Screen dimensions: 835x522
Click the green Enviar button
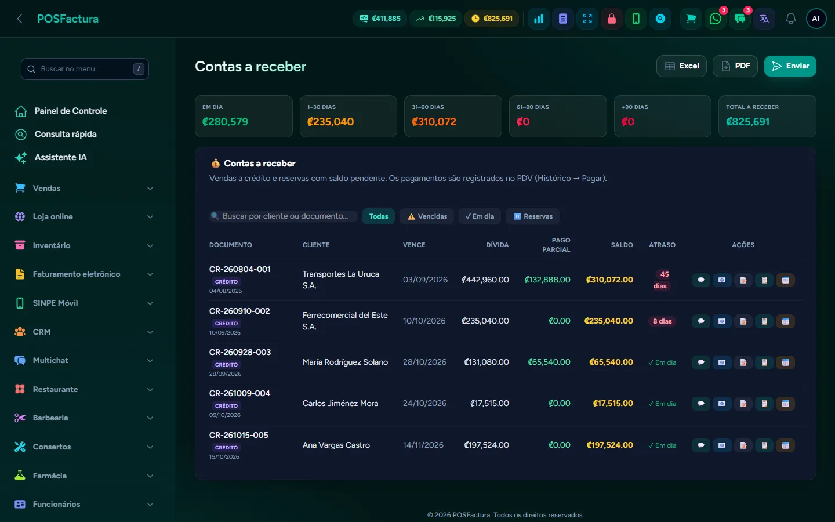tap(790, 66)
